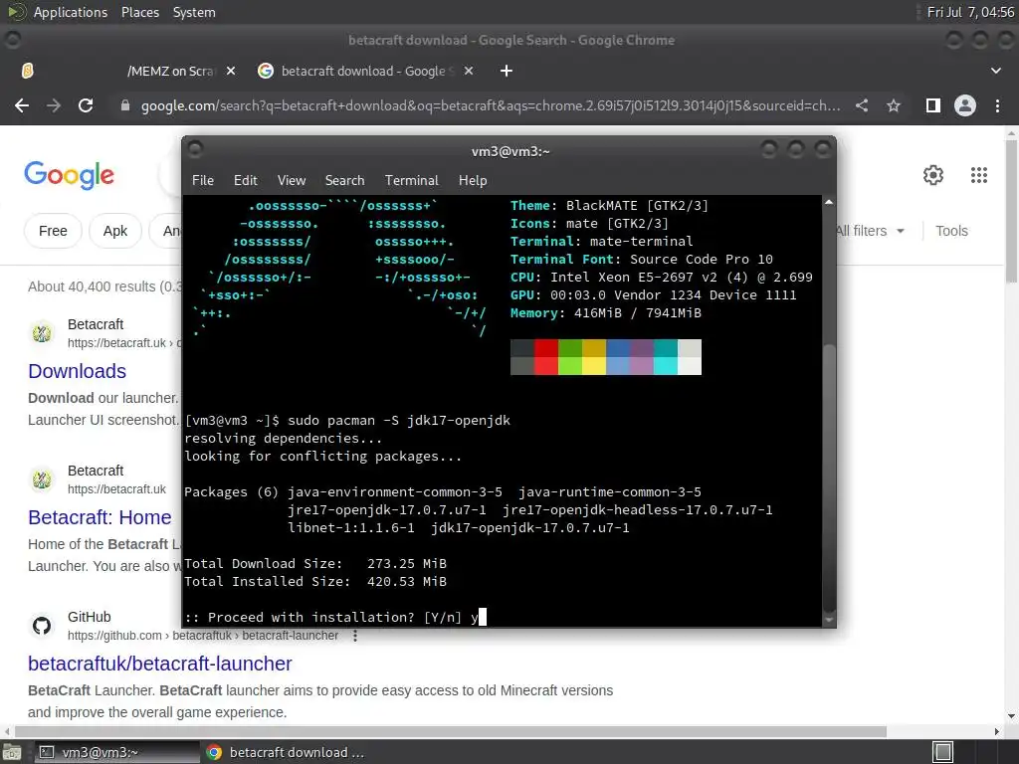This screenshot has width=1019, height=764.
Task: Click terminal scrollbar down arrow
Action: point(829,621)
